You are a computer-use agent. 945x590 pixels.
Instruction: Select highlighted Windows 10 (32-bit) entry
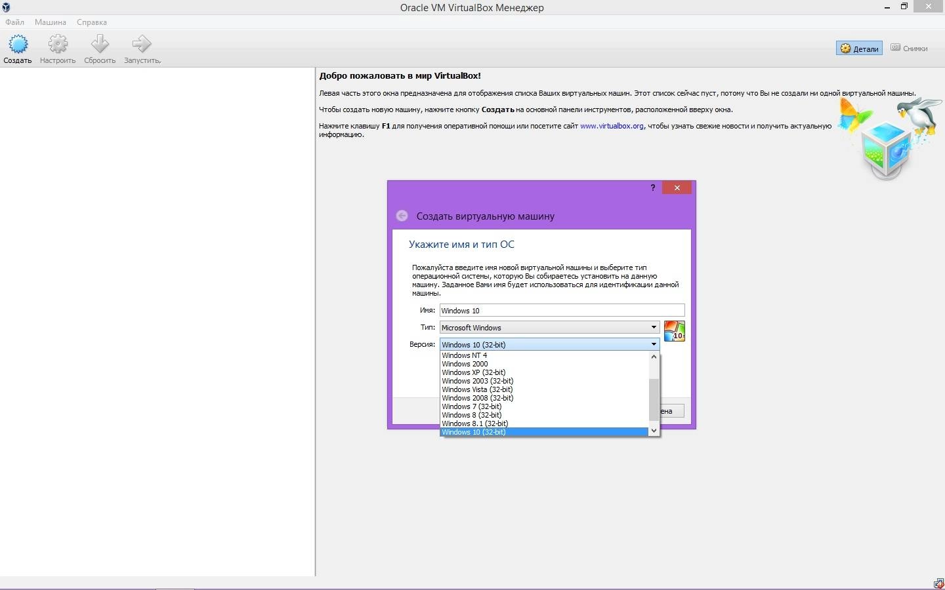pyautogui.click(x=544, y=432)
